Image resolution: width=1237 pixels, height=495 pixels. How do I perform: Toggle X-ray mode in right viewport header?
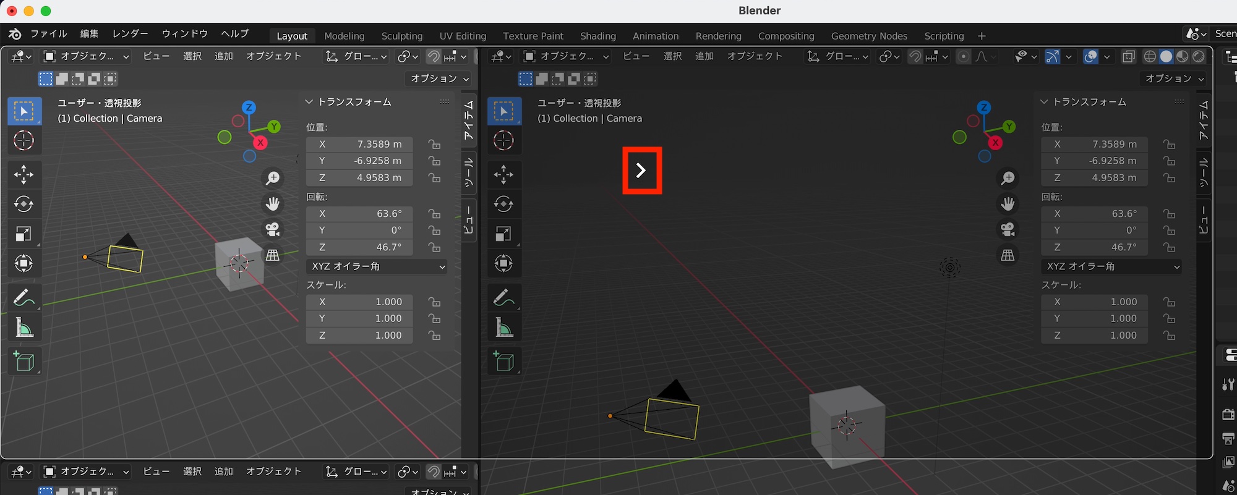1128,56
